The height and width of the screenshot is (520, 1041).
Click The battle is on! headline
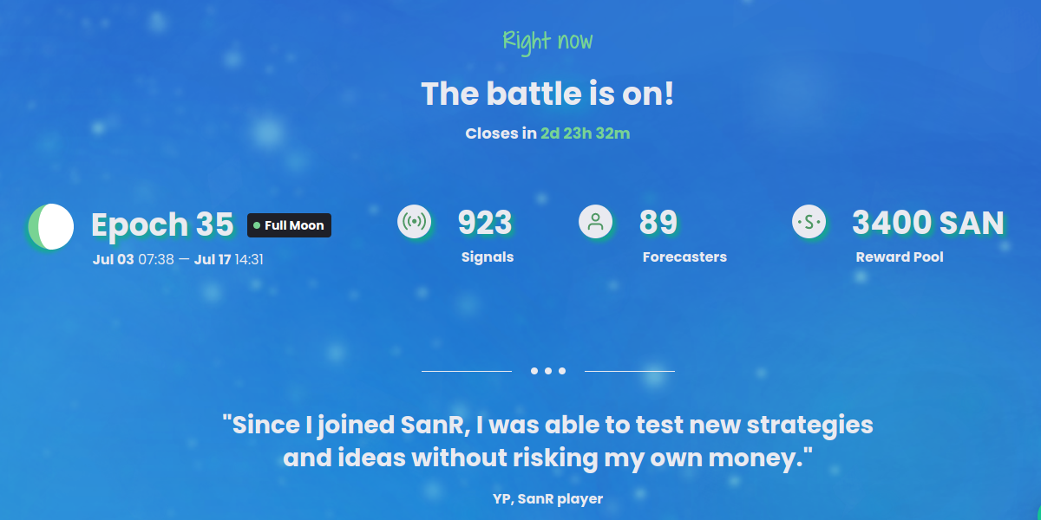tap(547, 94)
